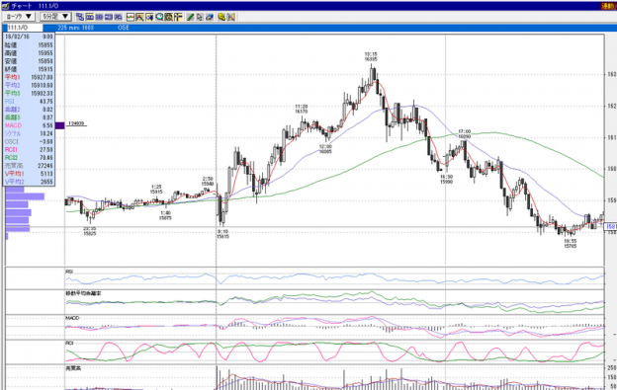Select the arrow pointer tool icon
This screenshot has height=390, width=617.
tap(200, 17)
